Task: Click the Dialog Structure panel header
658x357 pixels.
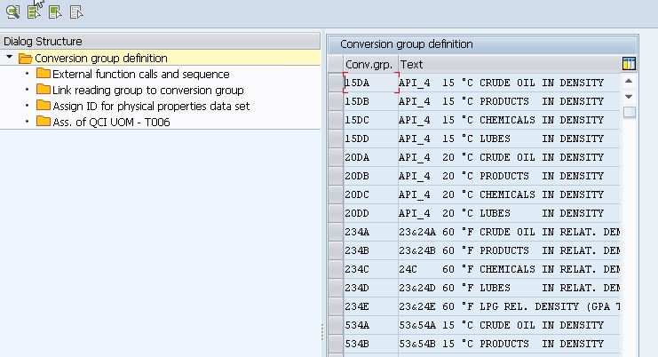Action: (x=160, y=41)
